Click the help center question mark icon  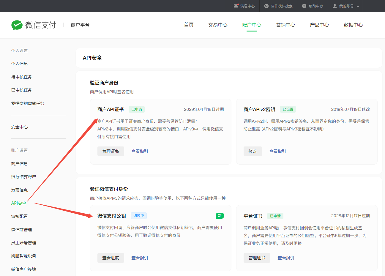(x=304, y=6)
